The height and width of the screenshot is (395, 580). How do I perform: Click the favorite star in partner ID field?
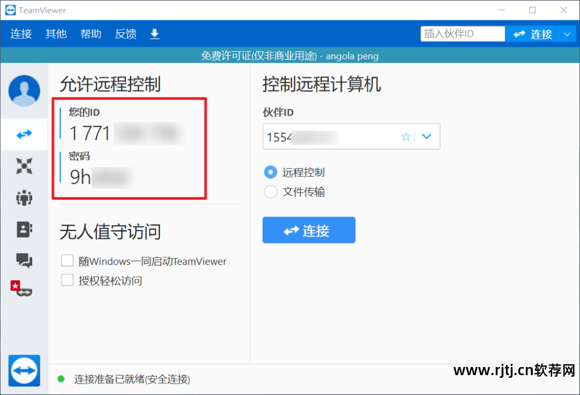(x=406, y=137)
